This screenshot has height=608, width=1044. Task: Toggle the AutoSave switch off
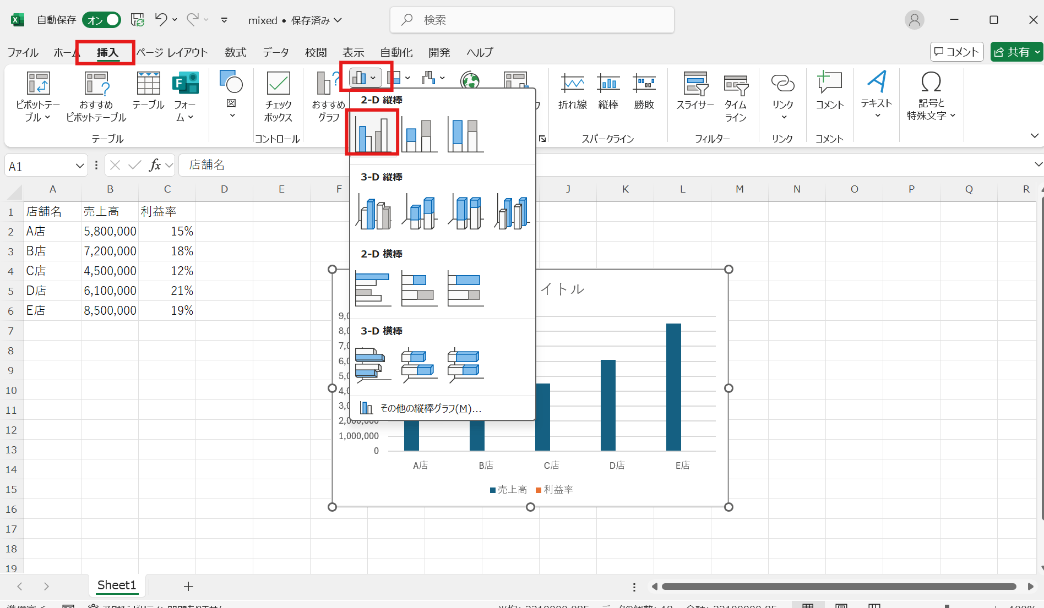pyautogui.click(x=102, y=20)
